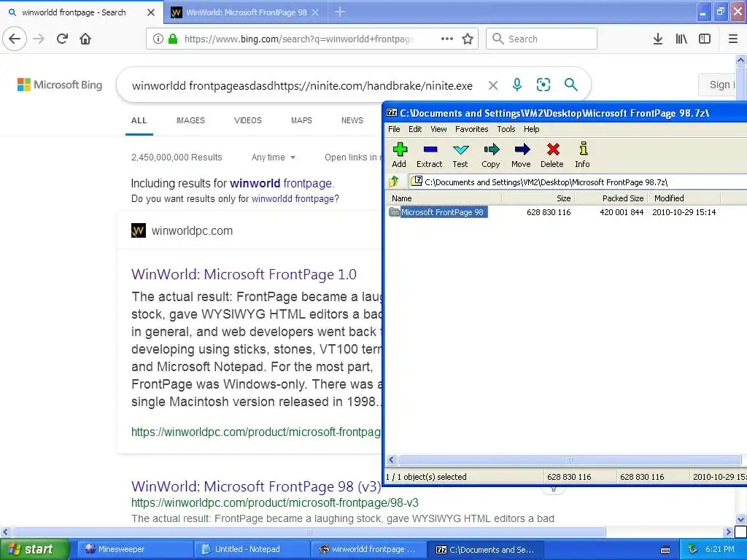Screen dimensions: 747x560
Task: Start Bing voice search microphone
Action: [517, 85]
